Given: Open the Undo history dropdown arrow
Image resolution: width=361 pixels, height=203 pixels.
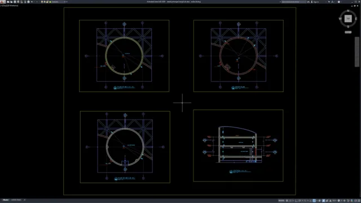Looking at the screenshot, I should click(x=34, y=2).
